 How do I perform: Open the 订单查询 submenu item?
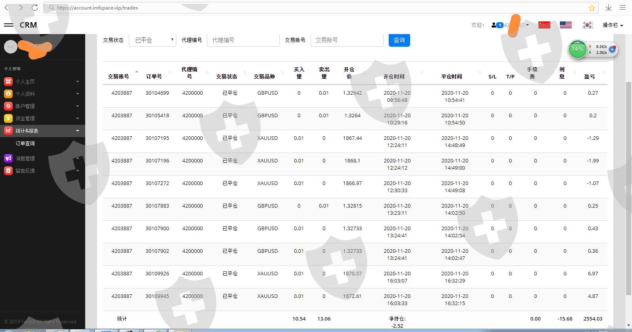point(25,143)
